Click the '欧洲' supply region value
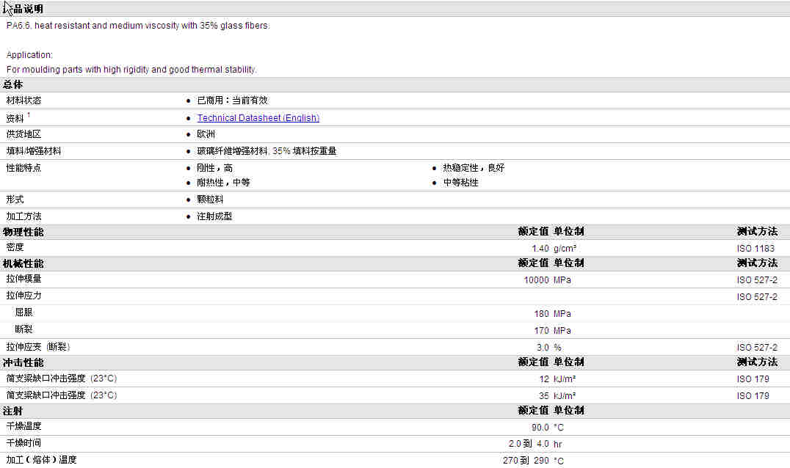 click(x=206, y=134)
